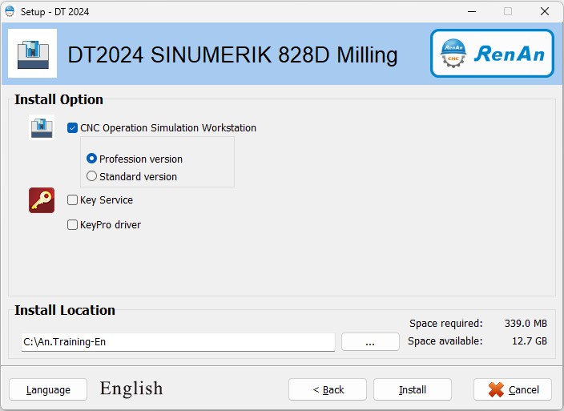Click the Setup - DT 2024 window title

(x=54, y=12)
